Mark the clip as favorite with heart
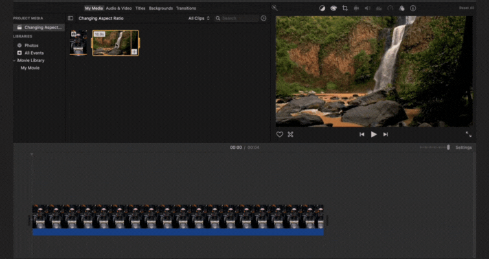 click(x=280, y=134)
